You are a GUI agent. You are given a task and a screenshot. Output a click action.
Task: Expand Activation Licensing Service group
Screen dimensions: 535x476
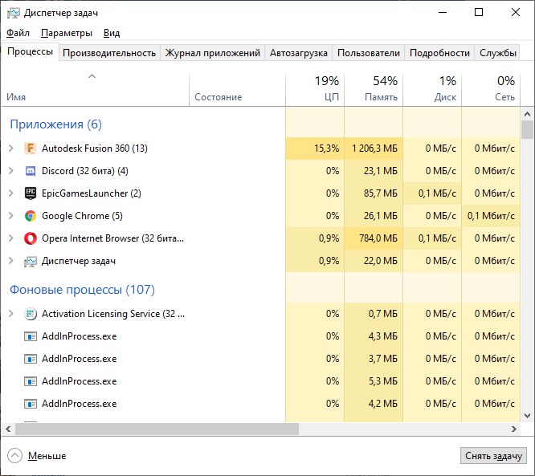[x=11, y=314]
